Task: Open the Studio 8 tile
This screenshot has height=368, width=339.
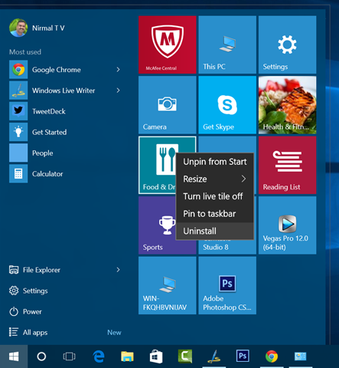Action: click(227, 247)
